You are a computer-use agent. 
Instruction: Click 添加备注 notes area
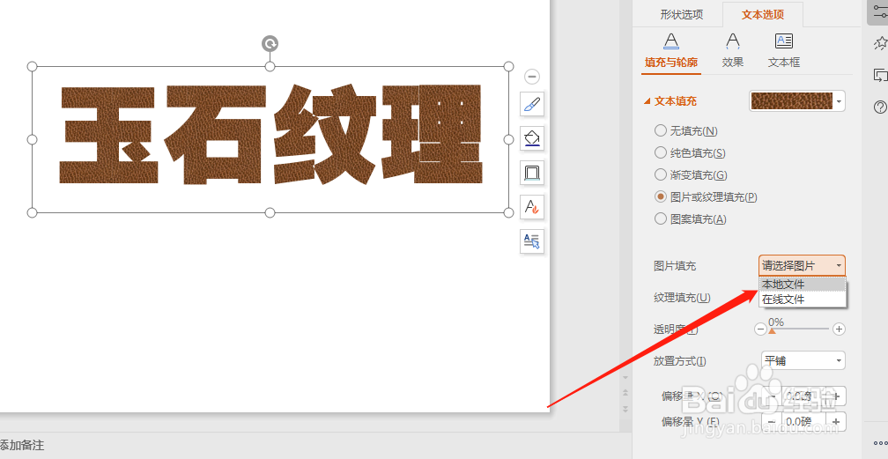tap(22, 446)
